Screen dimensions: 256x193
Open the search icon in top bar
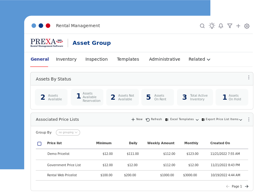coord(202,26)
